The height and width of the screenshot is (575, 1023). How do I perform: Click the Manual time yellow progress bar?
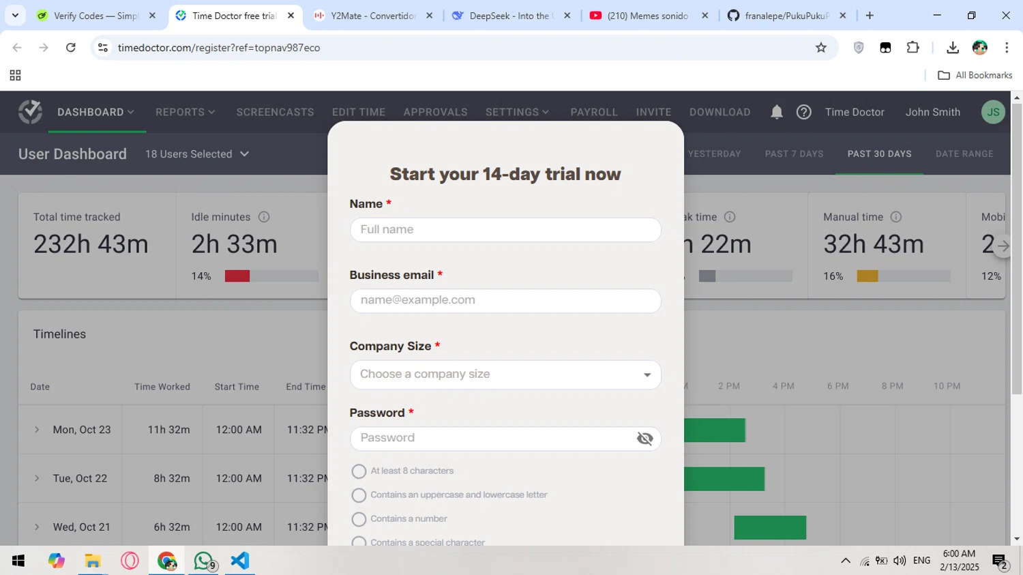[x=868, y=276]
